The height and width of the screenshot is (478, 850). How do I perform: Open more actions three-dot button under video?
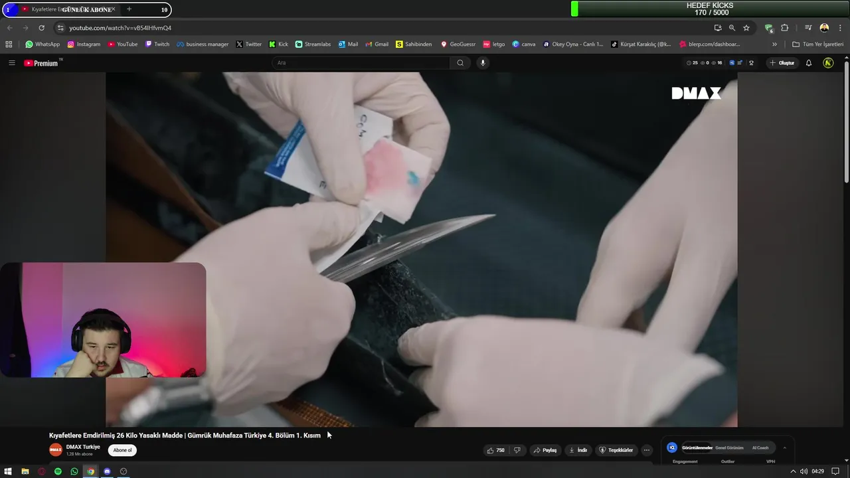tap(646, 450)
